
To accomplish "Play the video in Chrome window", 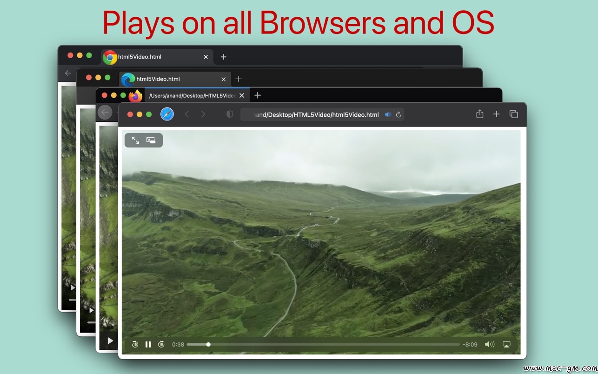I will [73, 288].
